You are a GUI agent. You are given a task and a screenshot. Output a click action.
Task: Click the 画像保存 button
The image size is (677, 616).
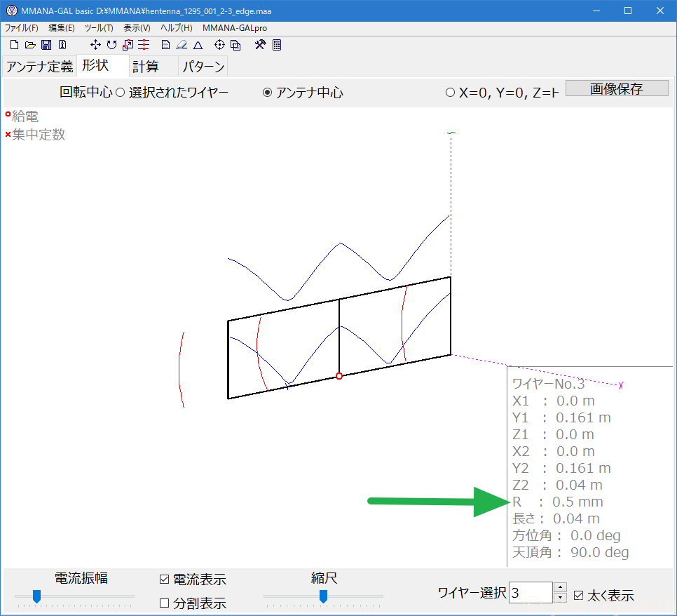pyautogui.click(x=617, y=88)
